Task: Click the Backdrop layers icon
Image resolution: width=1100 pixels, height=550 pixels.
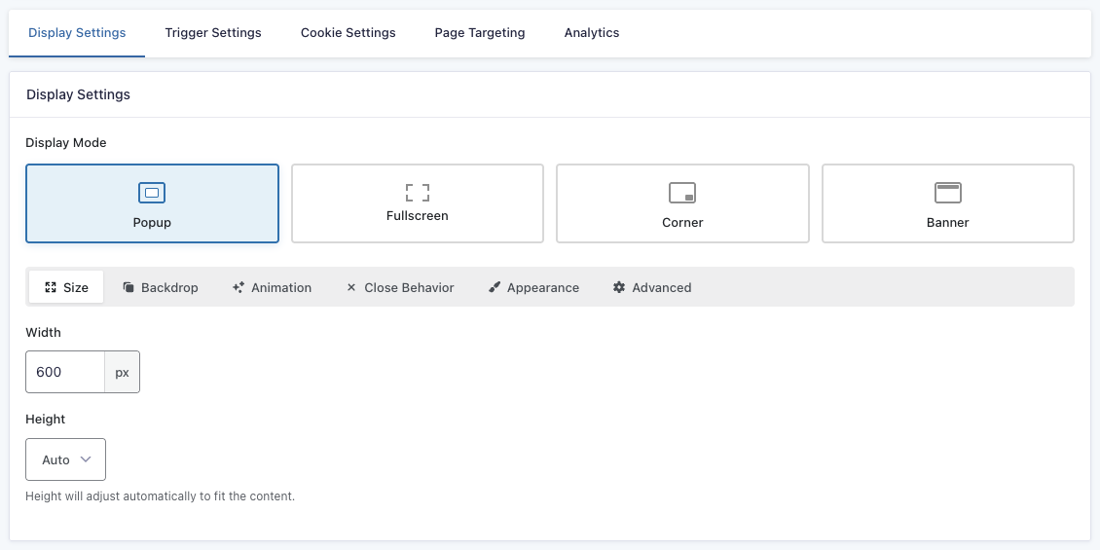Action: (x=128, y=287)
